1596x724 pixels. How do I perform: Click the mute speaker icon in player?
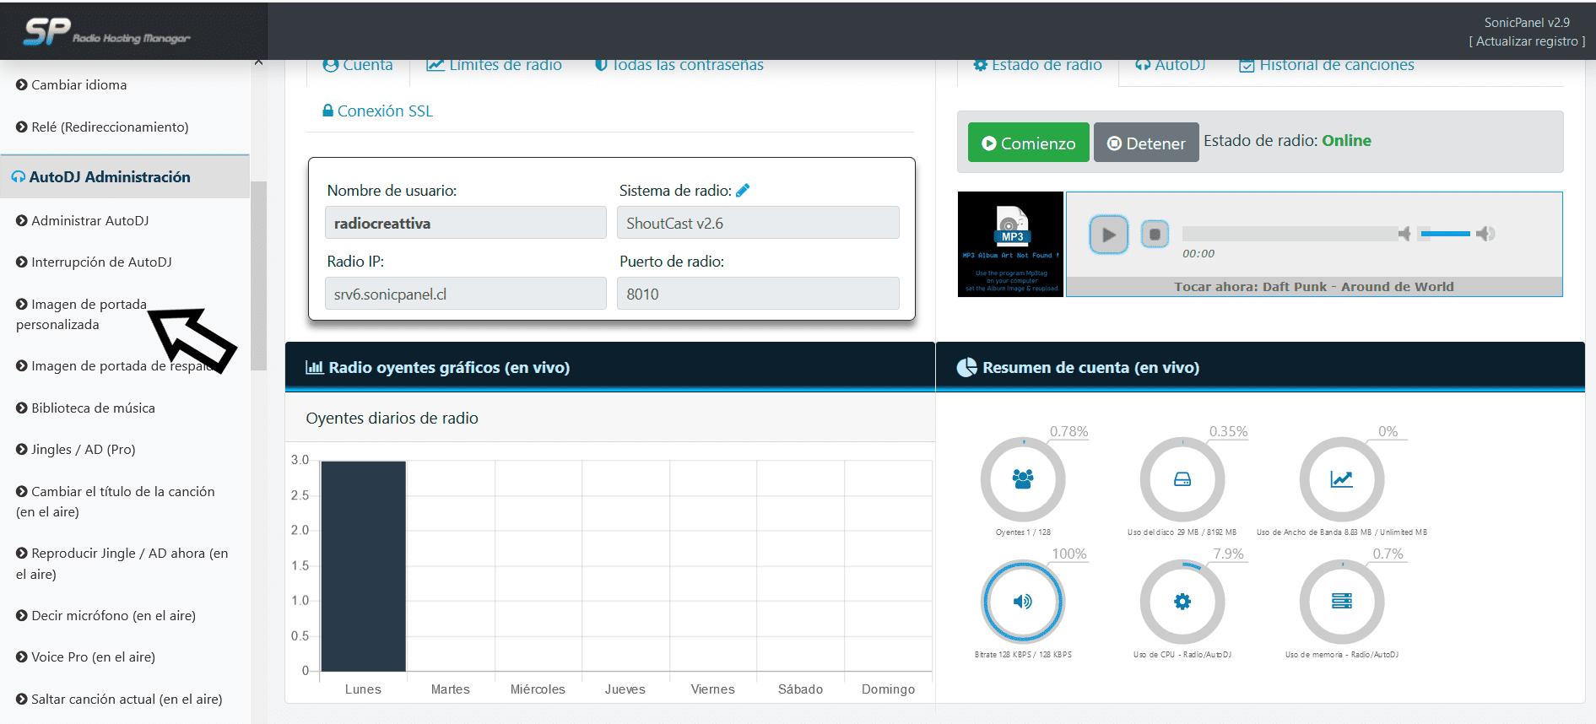pos(1404,234)
